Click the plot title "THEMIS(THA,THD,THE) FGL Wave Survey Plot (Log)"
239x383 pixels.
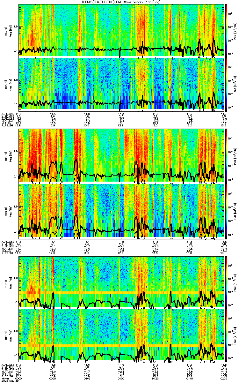121,2
